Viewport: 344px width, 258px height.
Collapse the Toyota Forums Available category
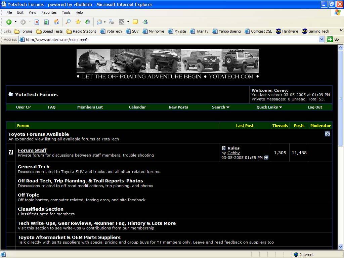tap(327, 134)
